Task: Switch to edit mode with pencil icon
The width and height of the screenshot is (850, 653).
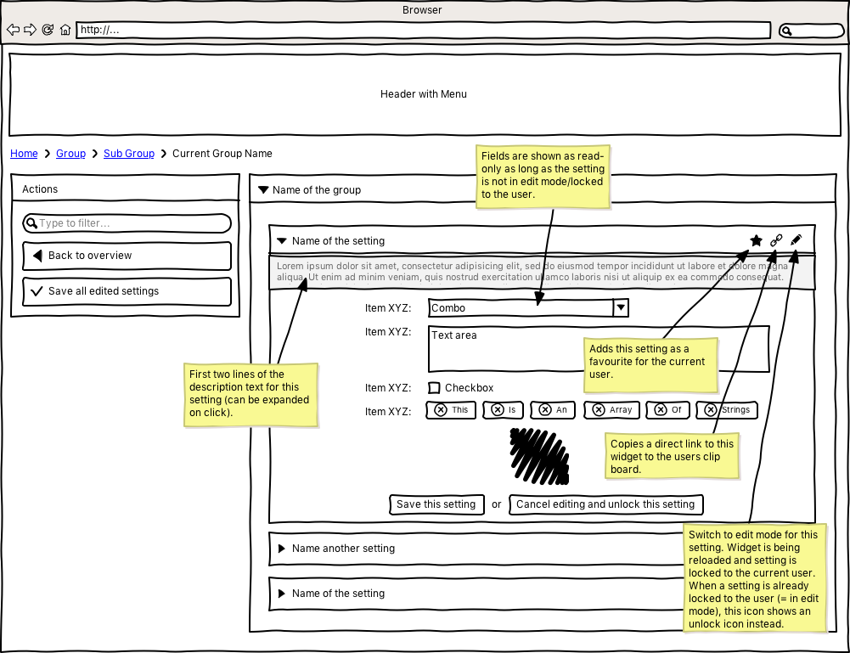Action: point(796,241)
